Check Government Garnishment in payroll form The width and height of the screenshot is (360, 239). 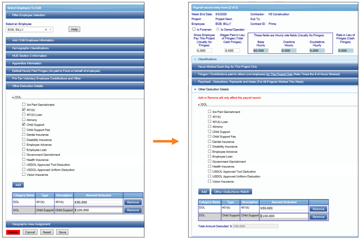pos(210,161)
